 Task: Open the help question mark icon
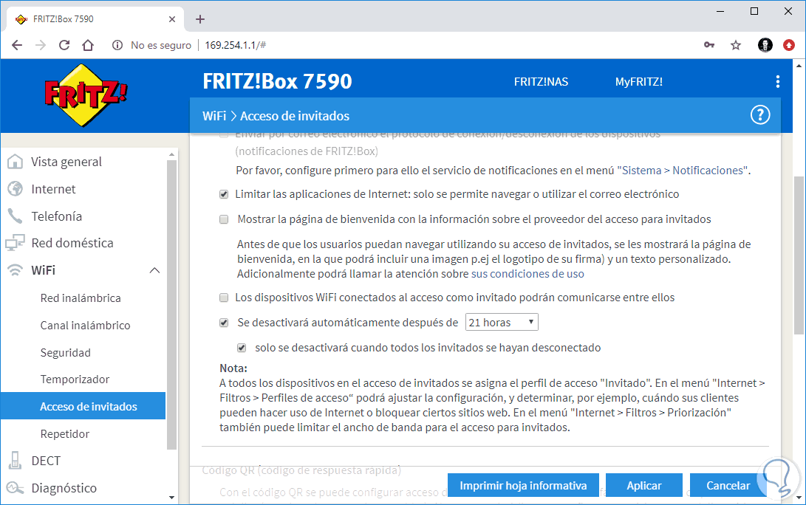coord(759,115)
